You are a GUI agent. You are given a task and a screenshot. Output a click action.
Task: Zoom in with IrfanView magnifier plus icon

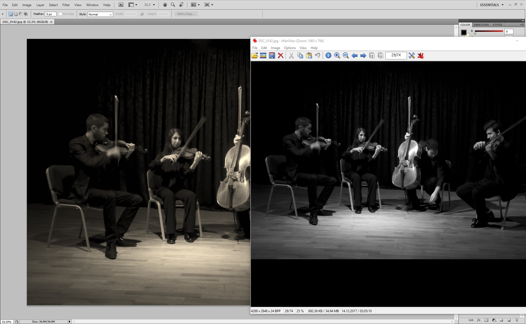click(x=337, y=55)
